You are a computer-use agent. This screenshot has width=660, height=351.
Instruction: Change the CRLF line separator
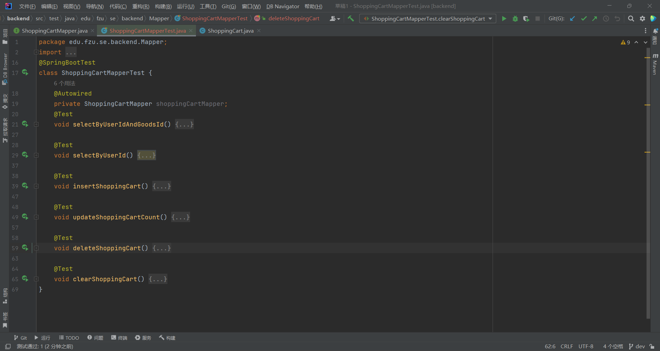566,346
